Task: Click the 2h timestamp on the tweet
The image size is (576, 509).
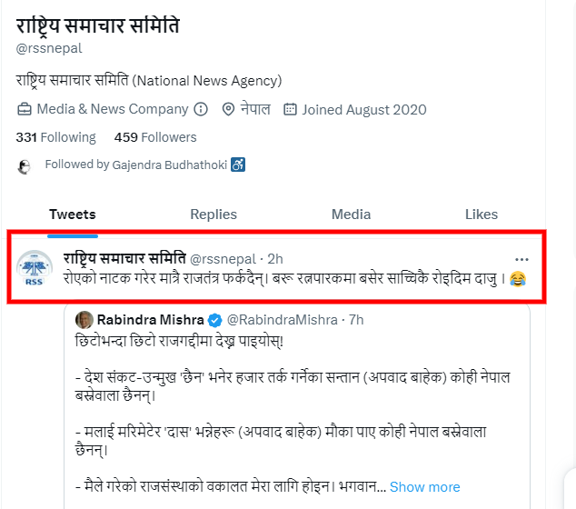Action: [275, 257]
